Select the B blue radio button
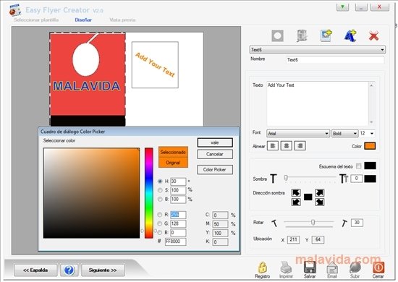The image size is (398, 282). (160, 233)
